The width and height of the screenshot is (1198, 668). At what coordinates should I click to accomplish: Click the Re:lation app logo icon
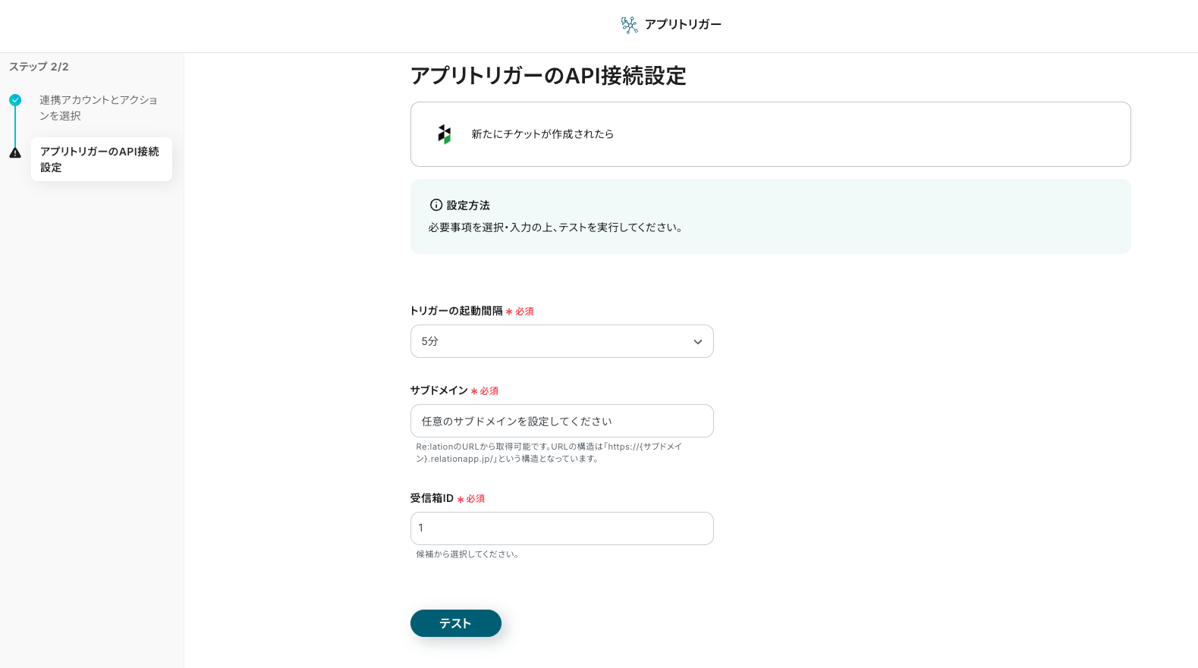pos(445,134)
